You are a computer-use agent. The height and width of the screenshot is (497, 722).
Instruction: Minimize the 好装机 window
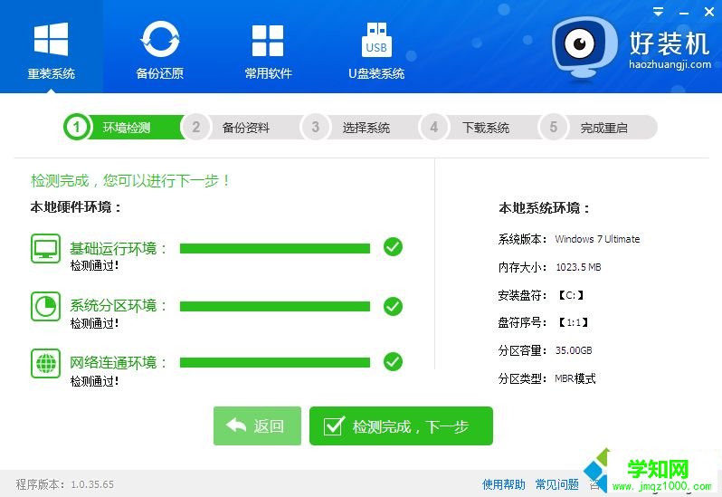click(x=684, y=13)
